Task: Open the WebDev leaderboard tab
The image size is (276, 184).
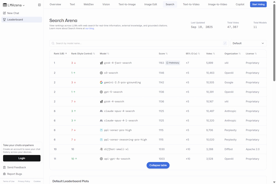Action: coord(89,4)
